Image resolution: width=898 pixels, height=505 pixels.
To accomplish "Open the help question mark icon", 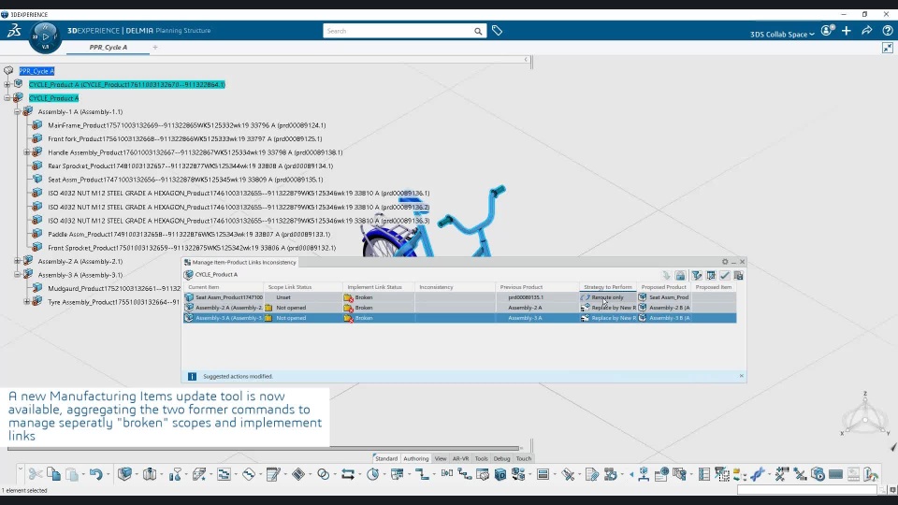I will coord(887,31).
